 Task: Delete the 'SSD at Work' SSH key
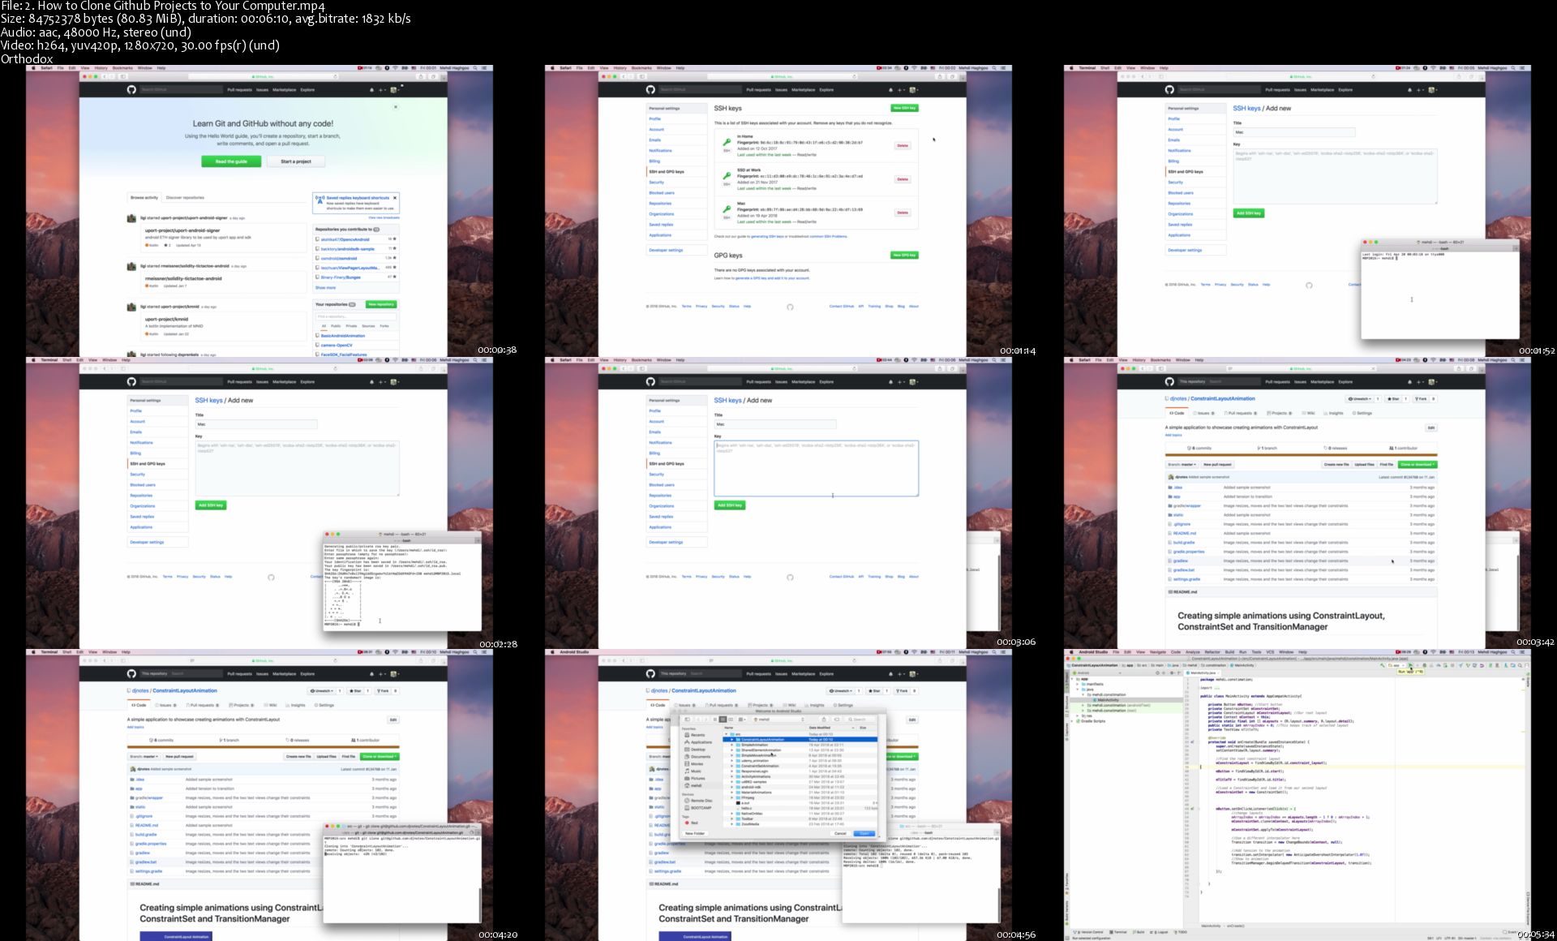pos(903,179)
